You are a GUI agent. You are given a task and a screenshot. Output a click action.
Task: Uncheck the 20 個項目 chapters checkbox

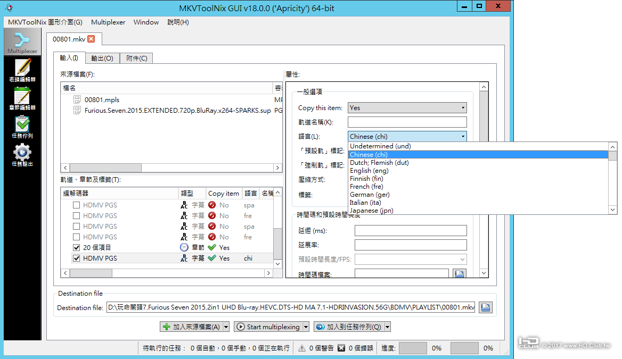77,247
